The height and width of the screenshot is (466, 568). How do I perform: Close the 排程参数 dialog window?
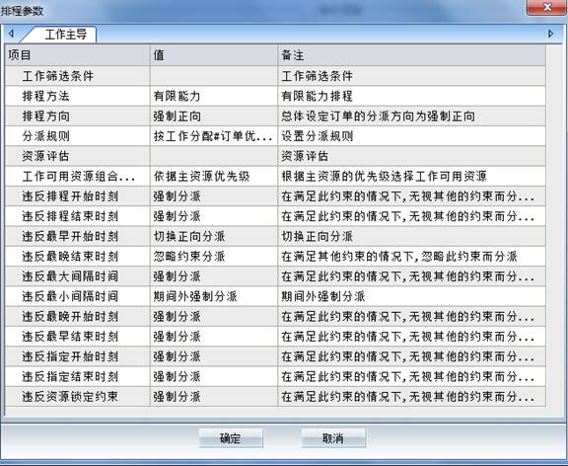tap(546, 7)
